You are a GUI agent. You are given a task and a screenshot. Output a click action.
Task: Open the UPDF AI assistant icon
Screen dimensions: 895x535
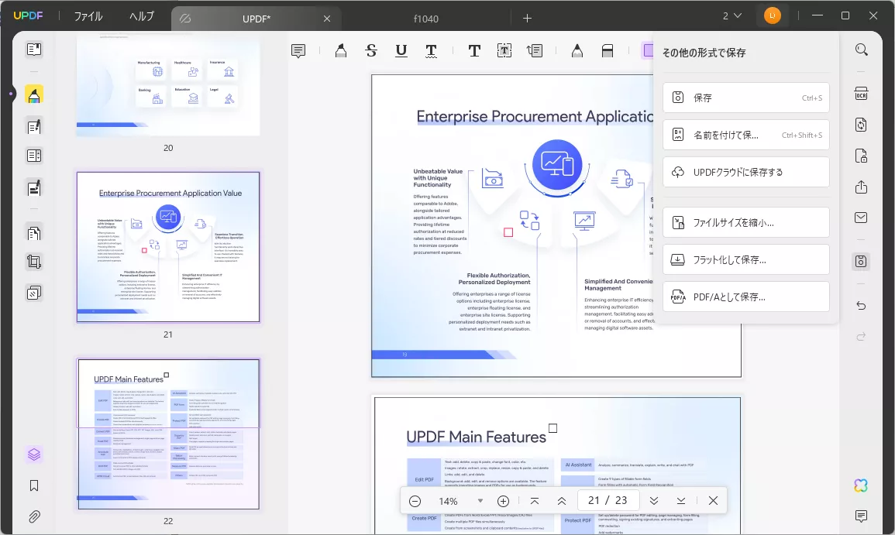point(861,485)
